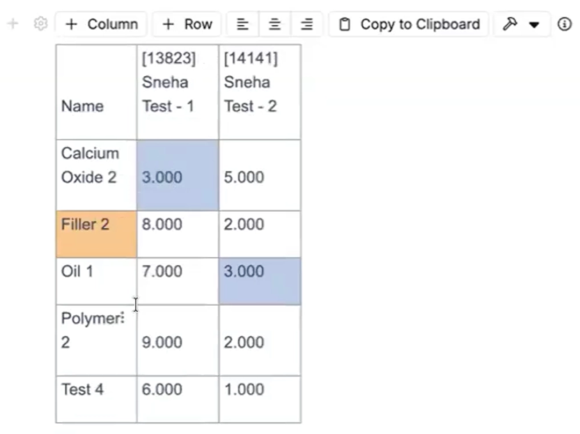Open the table settings gear icon
Viewport: 580px width, 434px height.
coord(41,24)
